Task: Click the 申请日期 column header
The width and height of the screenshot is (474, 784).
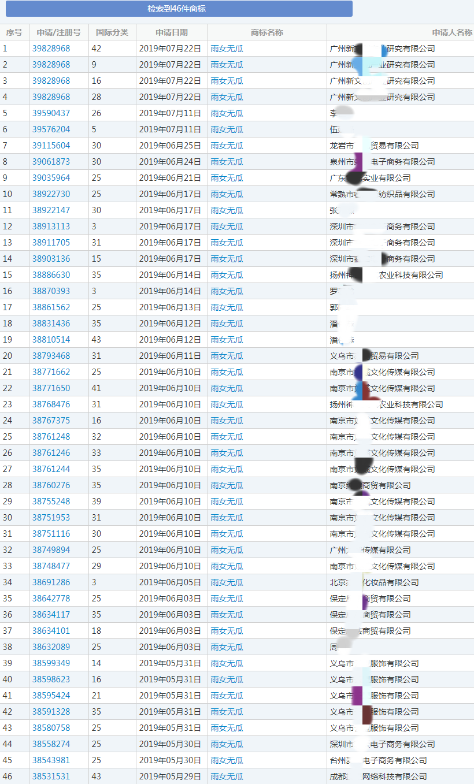Action: click(172, 32)
